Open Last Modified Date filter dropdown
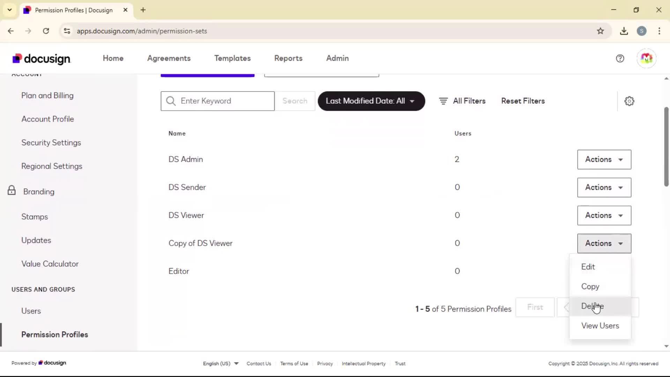The width and height of the screenshot is (670, 377). [371, 101]
